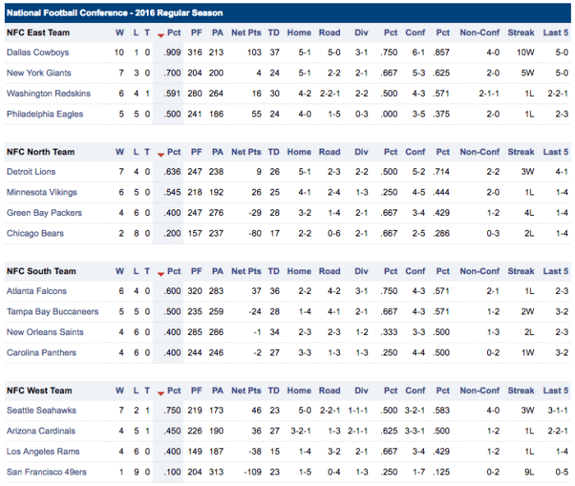
Task: Click red sort arrow in NFC East header
Action: 160,34
